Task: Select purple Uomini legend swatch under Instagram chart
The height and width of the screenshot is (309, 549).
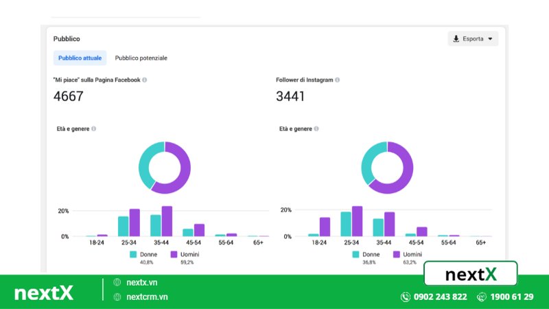Action: (x=397, y=254)
